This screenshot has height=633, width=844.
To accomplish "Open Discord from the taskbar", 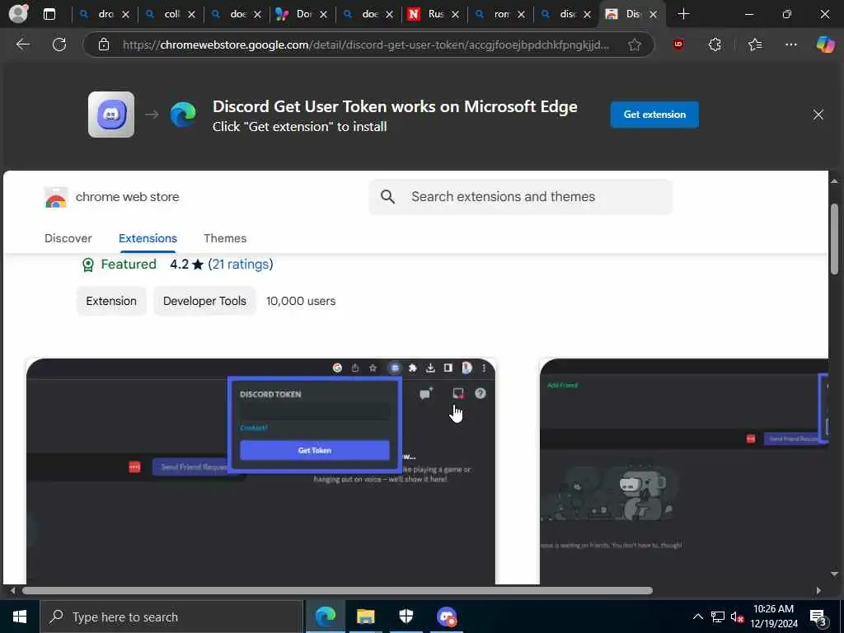I will (446, 617).
